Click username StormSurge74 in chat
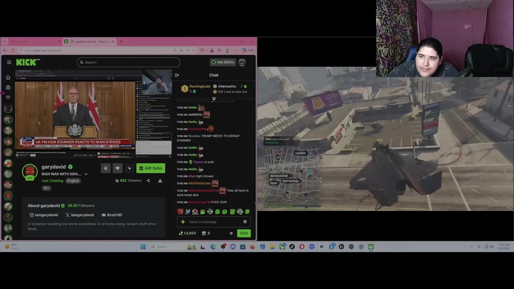Image resolution: width=514 pixels, height=289 pixels. tap(199, 202)
